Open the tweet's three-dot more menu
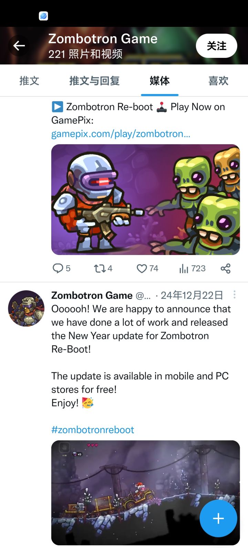This screenshot has width=248, height=548. point(234,294)
